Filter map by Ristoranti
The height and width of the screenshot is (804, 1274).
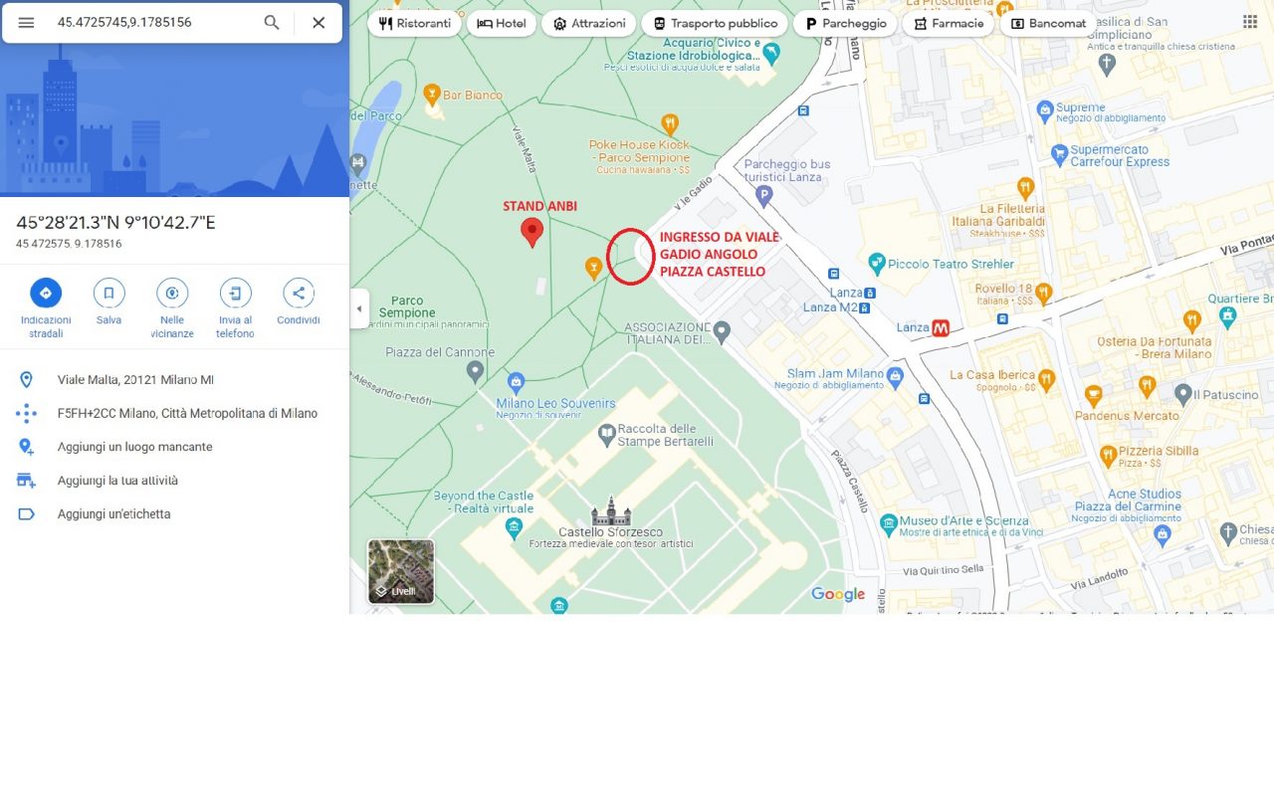tap(415, 23)
